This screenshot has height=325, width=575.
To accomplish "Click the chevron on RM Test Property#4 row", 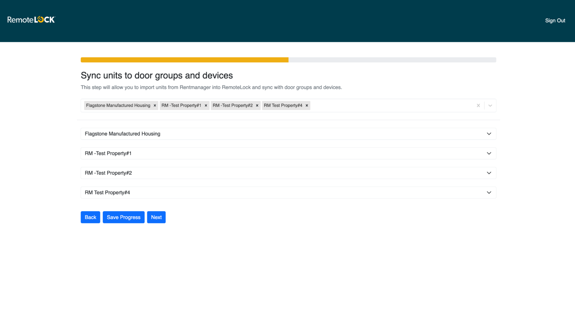I will [488, 192].
